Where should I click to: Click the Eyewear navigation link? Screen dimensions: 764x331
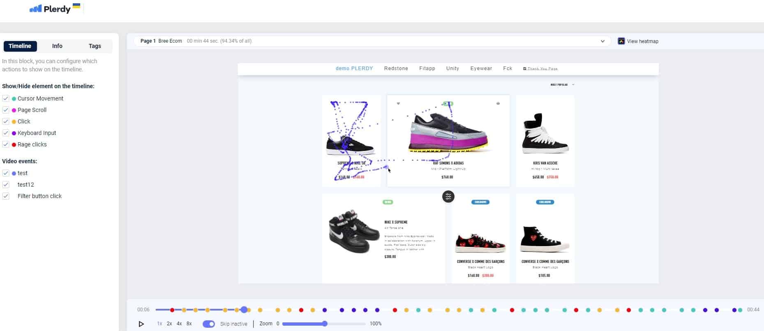pyautogui.click(x=481, y=68)
